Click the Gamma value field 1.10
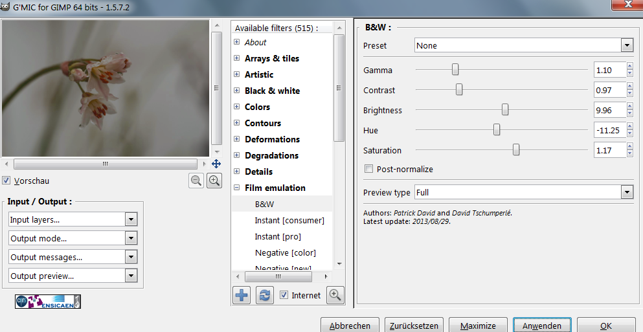Screen dimensions: 643x332 click(x=610, y=70)
